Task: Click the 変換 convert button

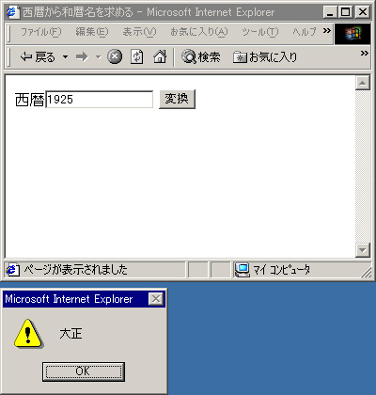Action: tap(177, 99)
